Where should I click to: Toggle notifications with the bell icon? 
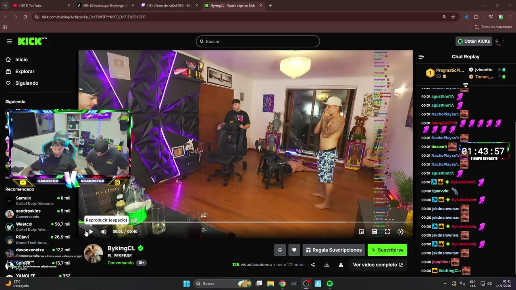coord(280,250)
